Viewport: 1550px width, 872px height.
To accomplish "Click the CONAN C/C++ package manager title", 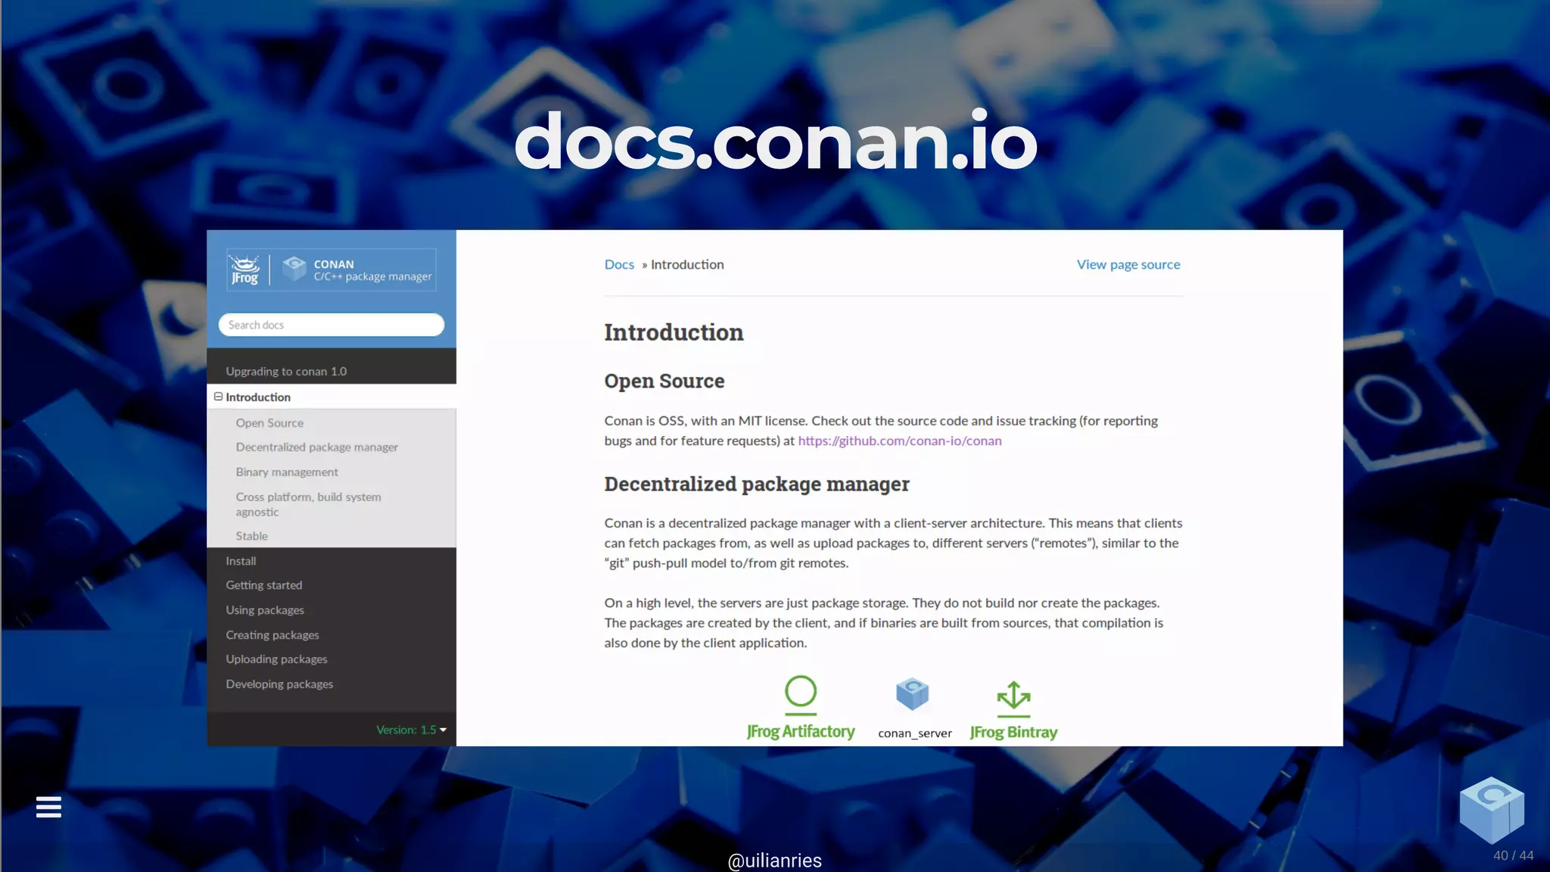I will coord(372,270).
